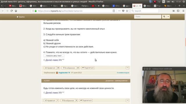List all tabs dropdown arrow
The image size is (186, 104).
click(x=184, y=6)
